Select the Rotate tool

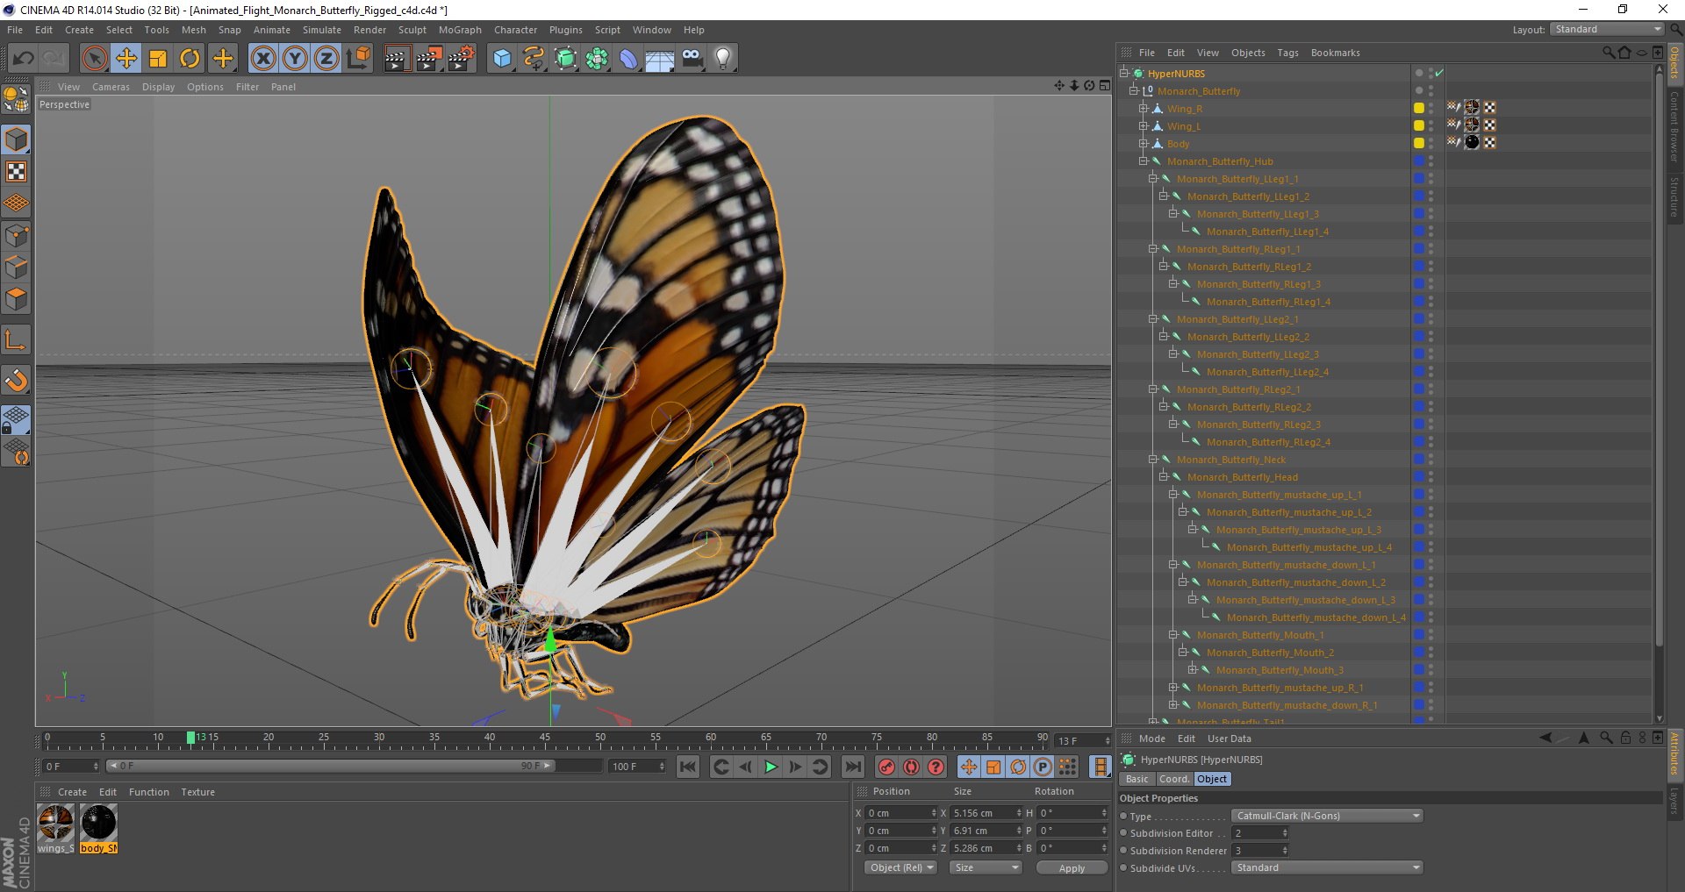(190, 59)
